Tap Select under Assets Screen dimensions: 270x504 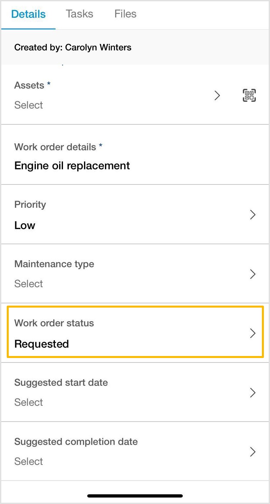(28, 105)
